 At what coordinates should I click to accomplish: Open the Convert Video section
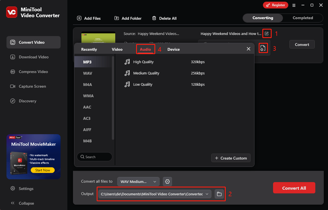pyautogui.click(x=34, y=42)
